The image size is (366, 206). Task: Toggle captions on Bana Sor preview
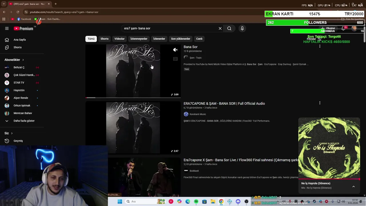[175, 59]
